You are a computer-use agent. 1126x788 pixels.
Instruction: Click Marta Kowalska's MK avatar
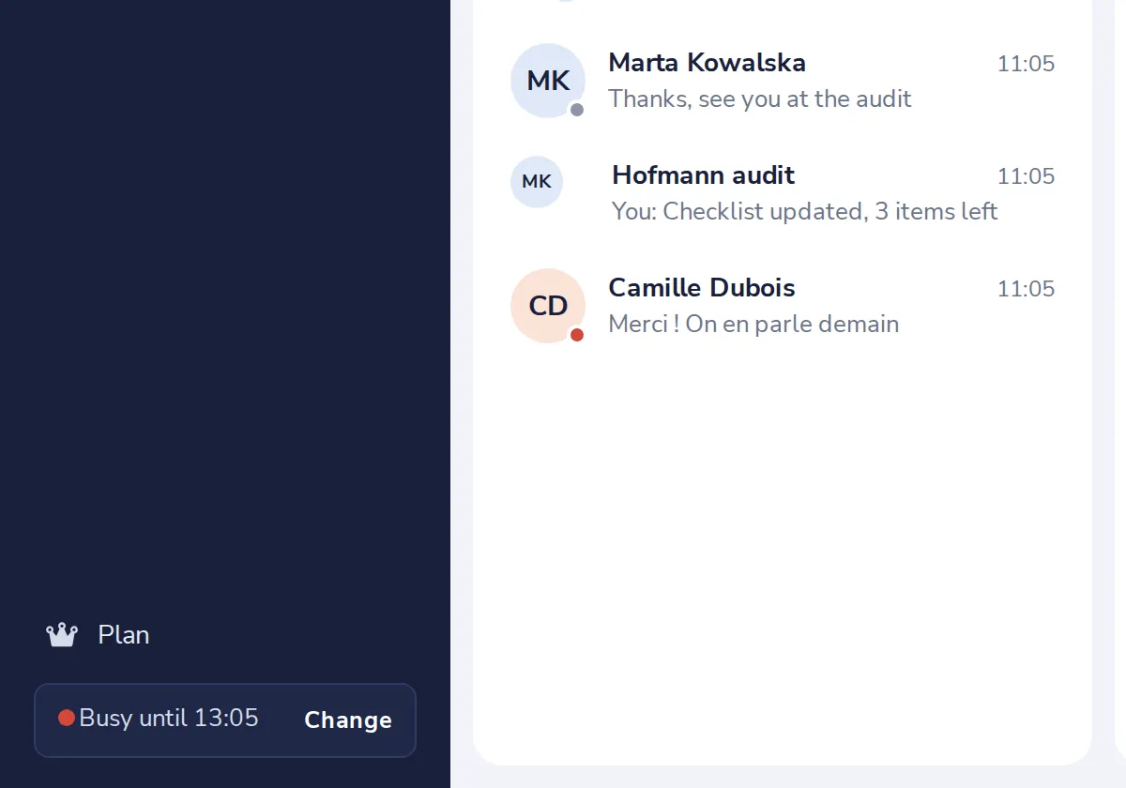(548, 81)
